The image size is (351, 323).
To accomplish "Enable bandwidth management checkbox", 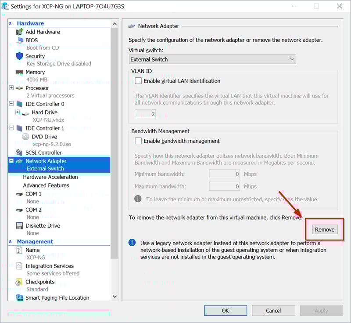I will click(x=138, y=141).
